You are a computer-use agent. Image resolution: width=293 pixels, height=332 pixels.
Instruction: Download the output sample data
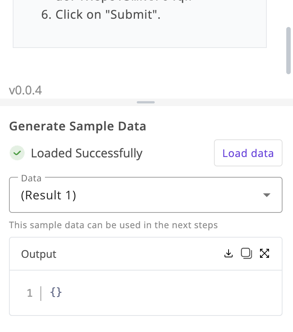[229, 253]
